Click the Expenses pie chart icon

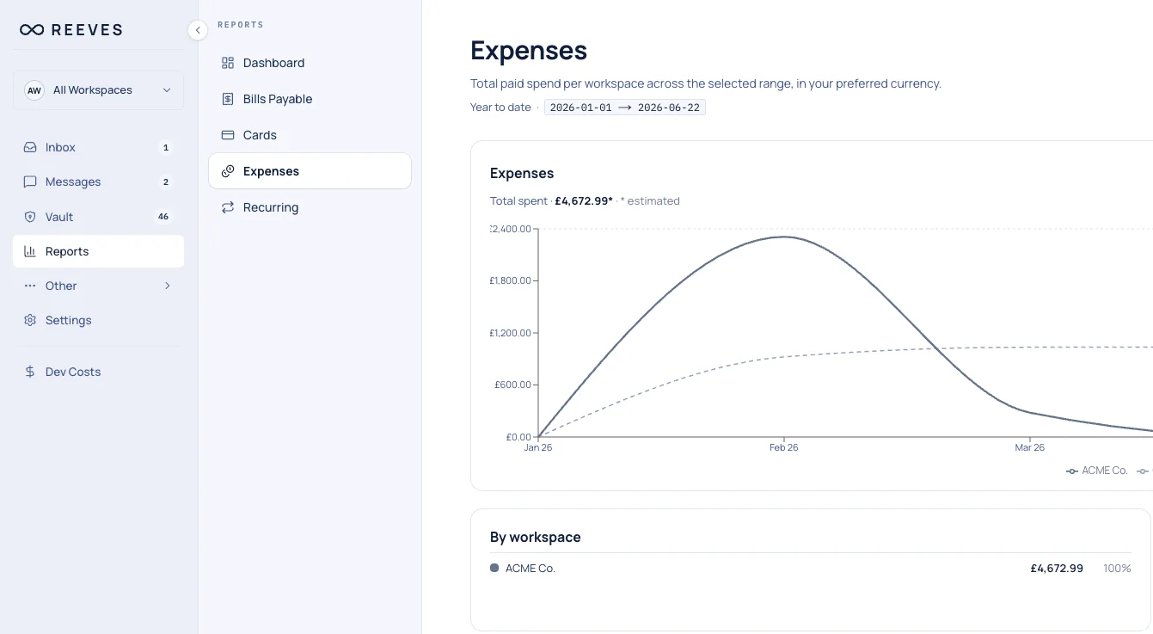click(x=228, y=171)
